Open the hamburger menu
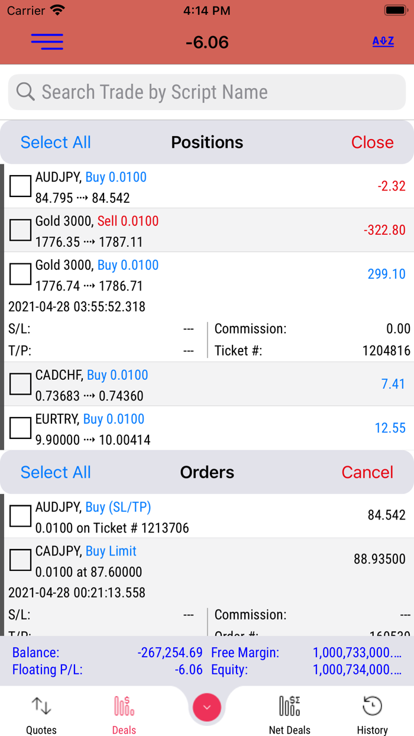 click(x=46, y=41)
